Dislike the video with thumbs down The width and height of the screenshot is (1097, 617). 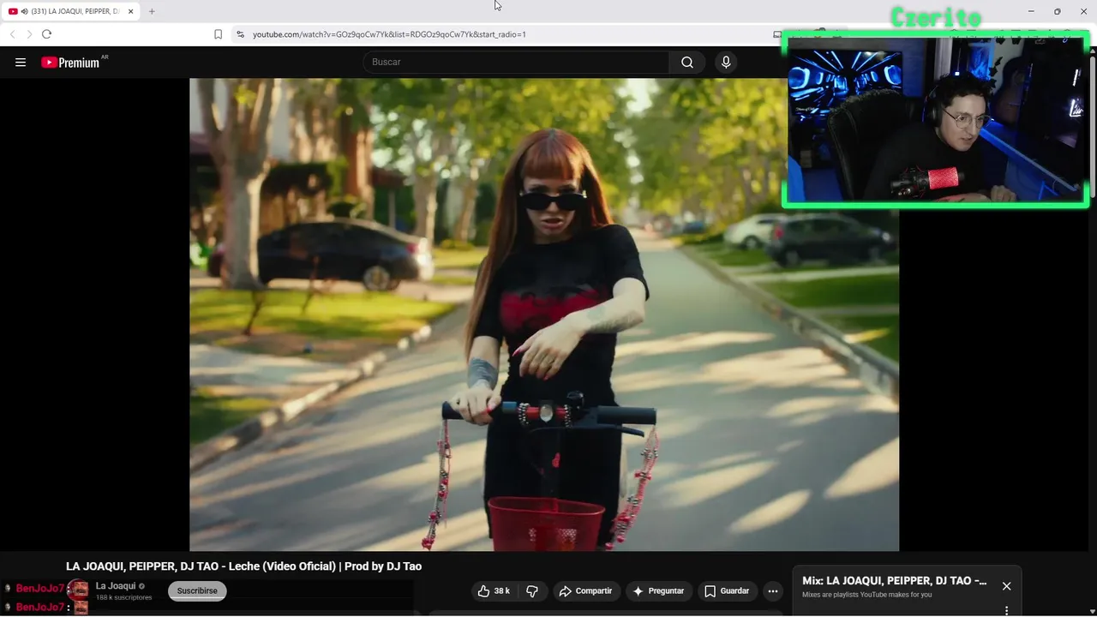532,591
